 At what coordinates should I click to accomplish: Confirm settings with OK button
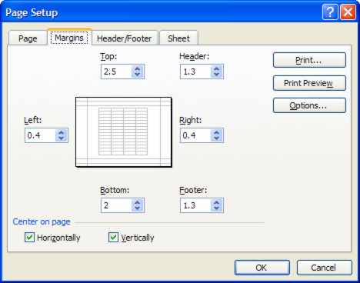pos(262,268)
